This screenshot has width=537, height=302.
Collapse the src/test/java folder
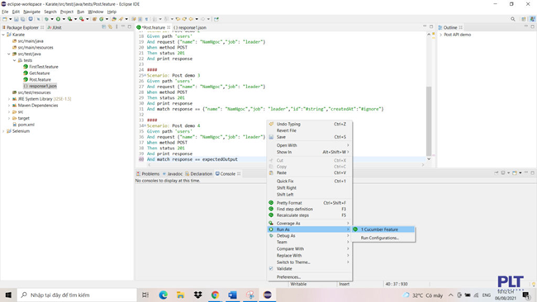(x=9, y=54)
